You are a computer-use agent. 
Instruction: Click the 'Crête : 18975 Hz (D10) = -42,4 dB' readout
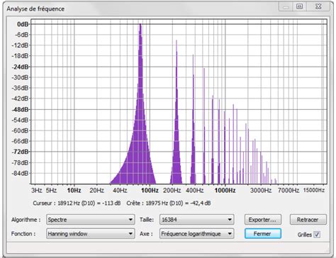point(169,203)
